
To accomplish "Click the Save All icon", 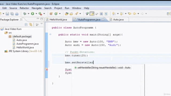I will (x=12, y=14).
